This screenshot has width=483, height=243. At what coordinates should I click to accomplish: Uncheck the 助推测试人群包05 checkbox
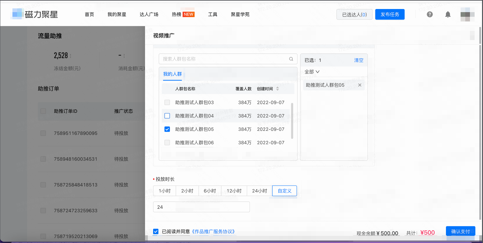point(167,129)
